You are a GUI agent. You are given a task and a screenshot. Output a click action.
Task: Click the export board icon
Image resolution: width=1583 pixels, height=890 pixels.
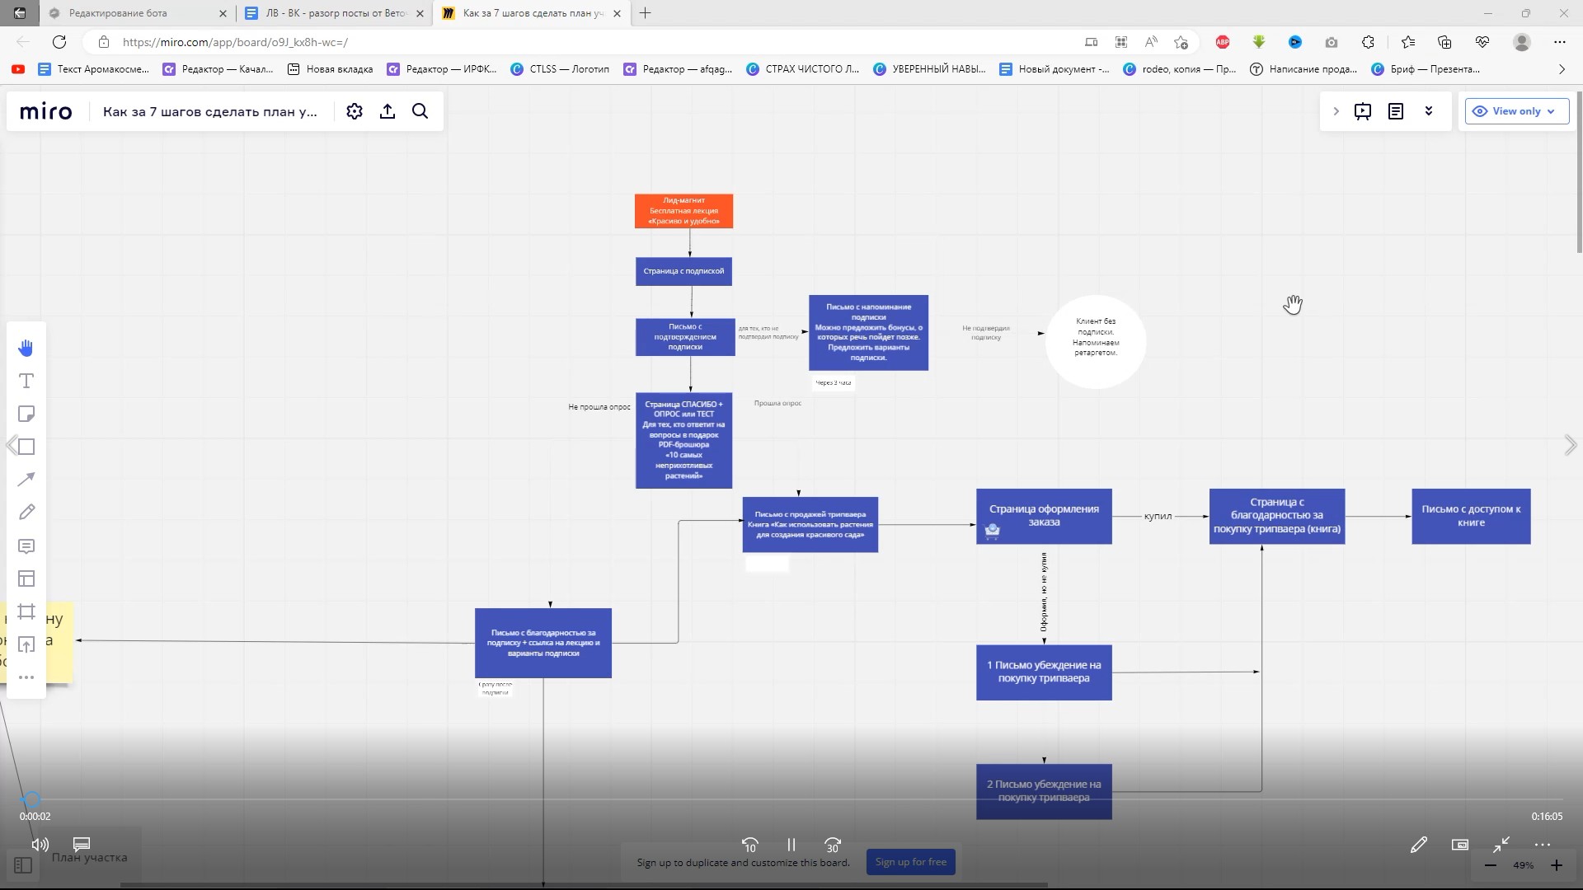(x=388, y=111)
